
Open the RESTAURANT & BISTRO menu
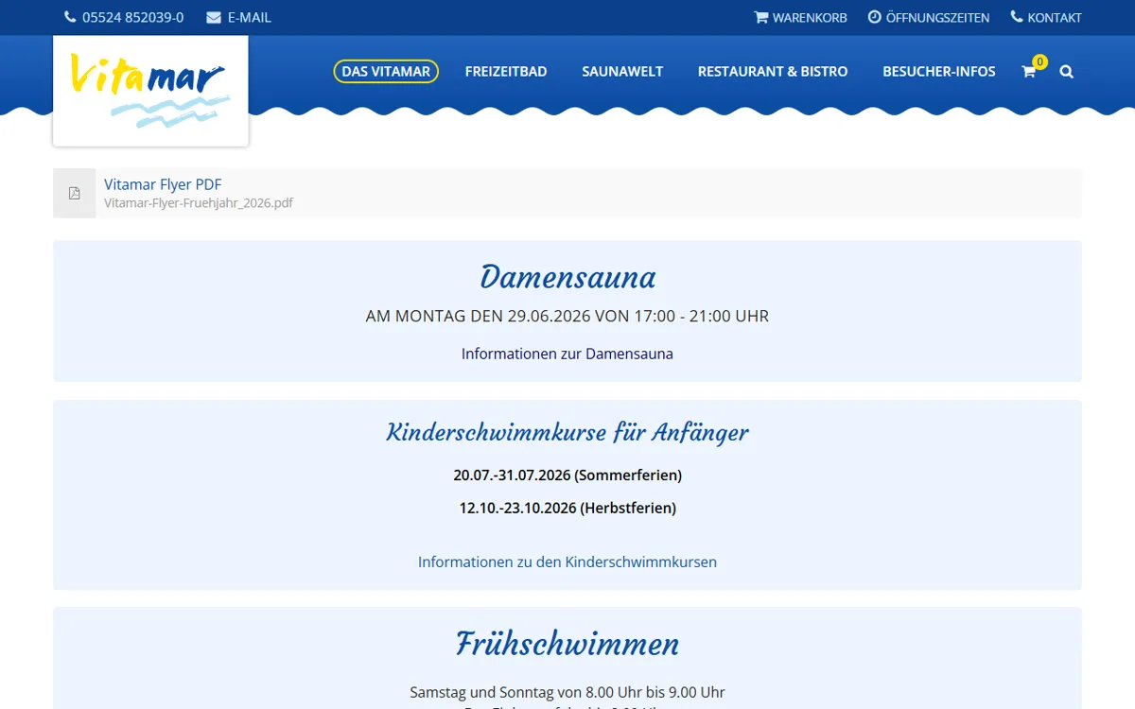pos(773,71)
